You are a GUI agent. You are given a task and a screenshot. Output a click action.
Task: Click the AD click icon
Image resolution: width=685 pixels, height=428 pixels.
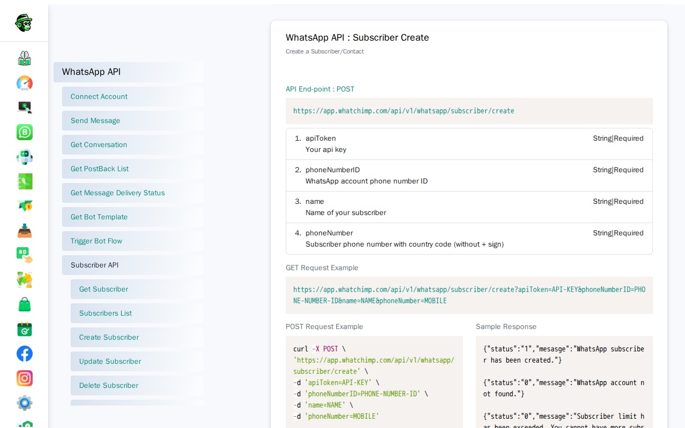[x=25, y=255]
